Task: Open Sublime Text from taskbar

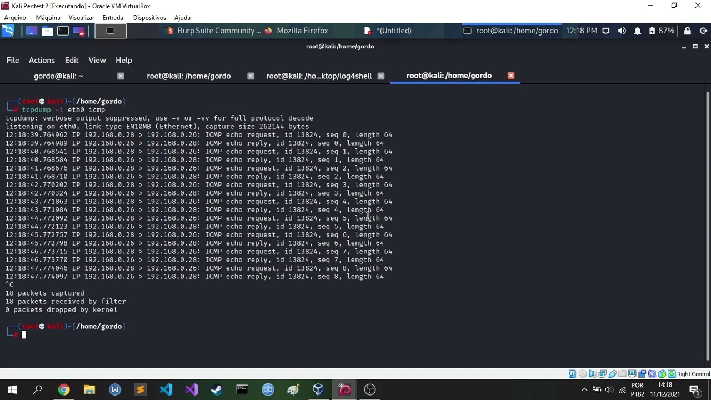Action: (141, 390)
